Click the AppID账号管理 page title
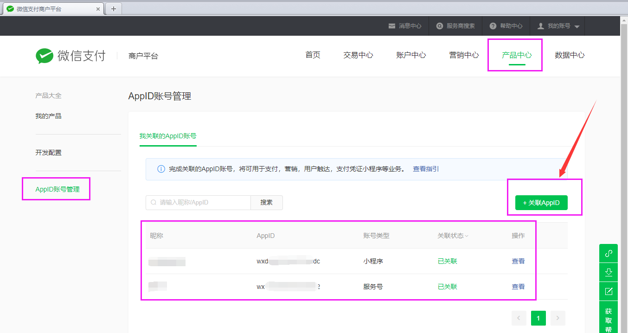This screenshot has width=628, height=333. pos(160,96)
